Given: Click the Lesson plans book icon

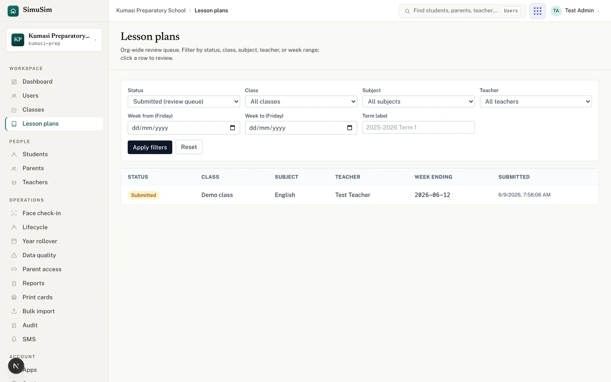Looking at the screenshot, I should pos(14,124).
